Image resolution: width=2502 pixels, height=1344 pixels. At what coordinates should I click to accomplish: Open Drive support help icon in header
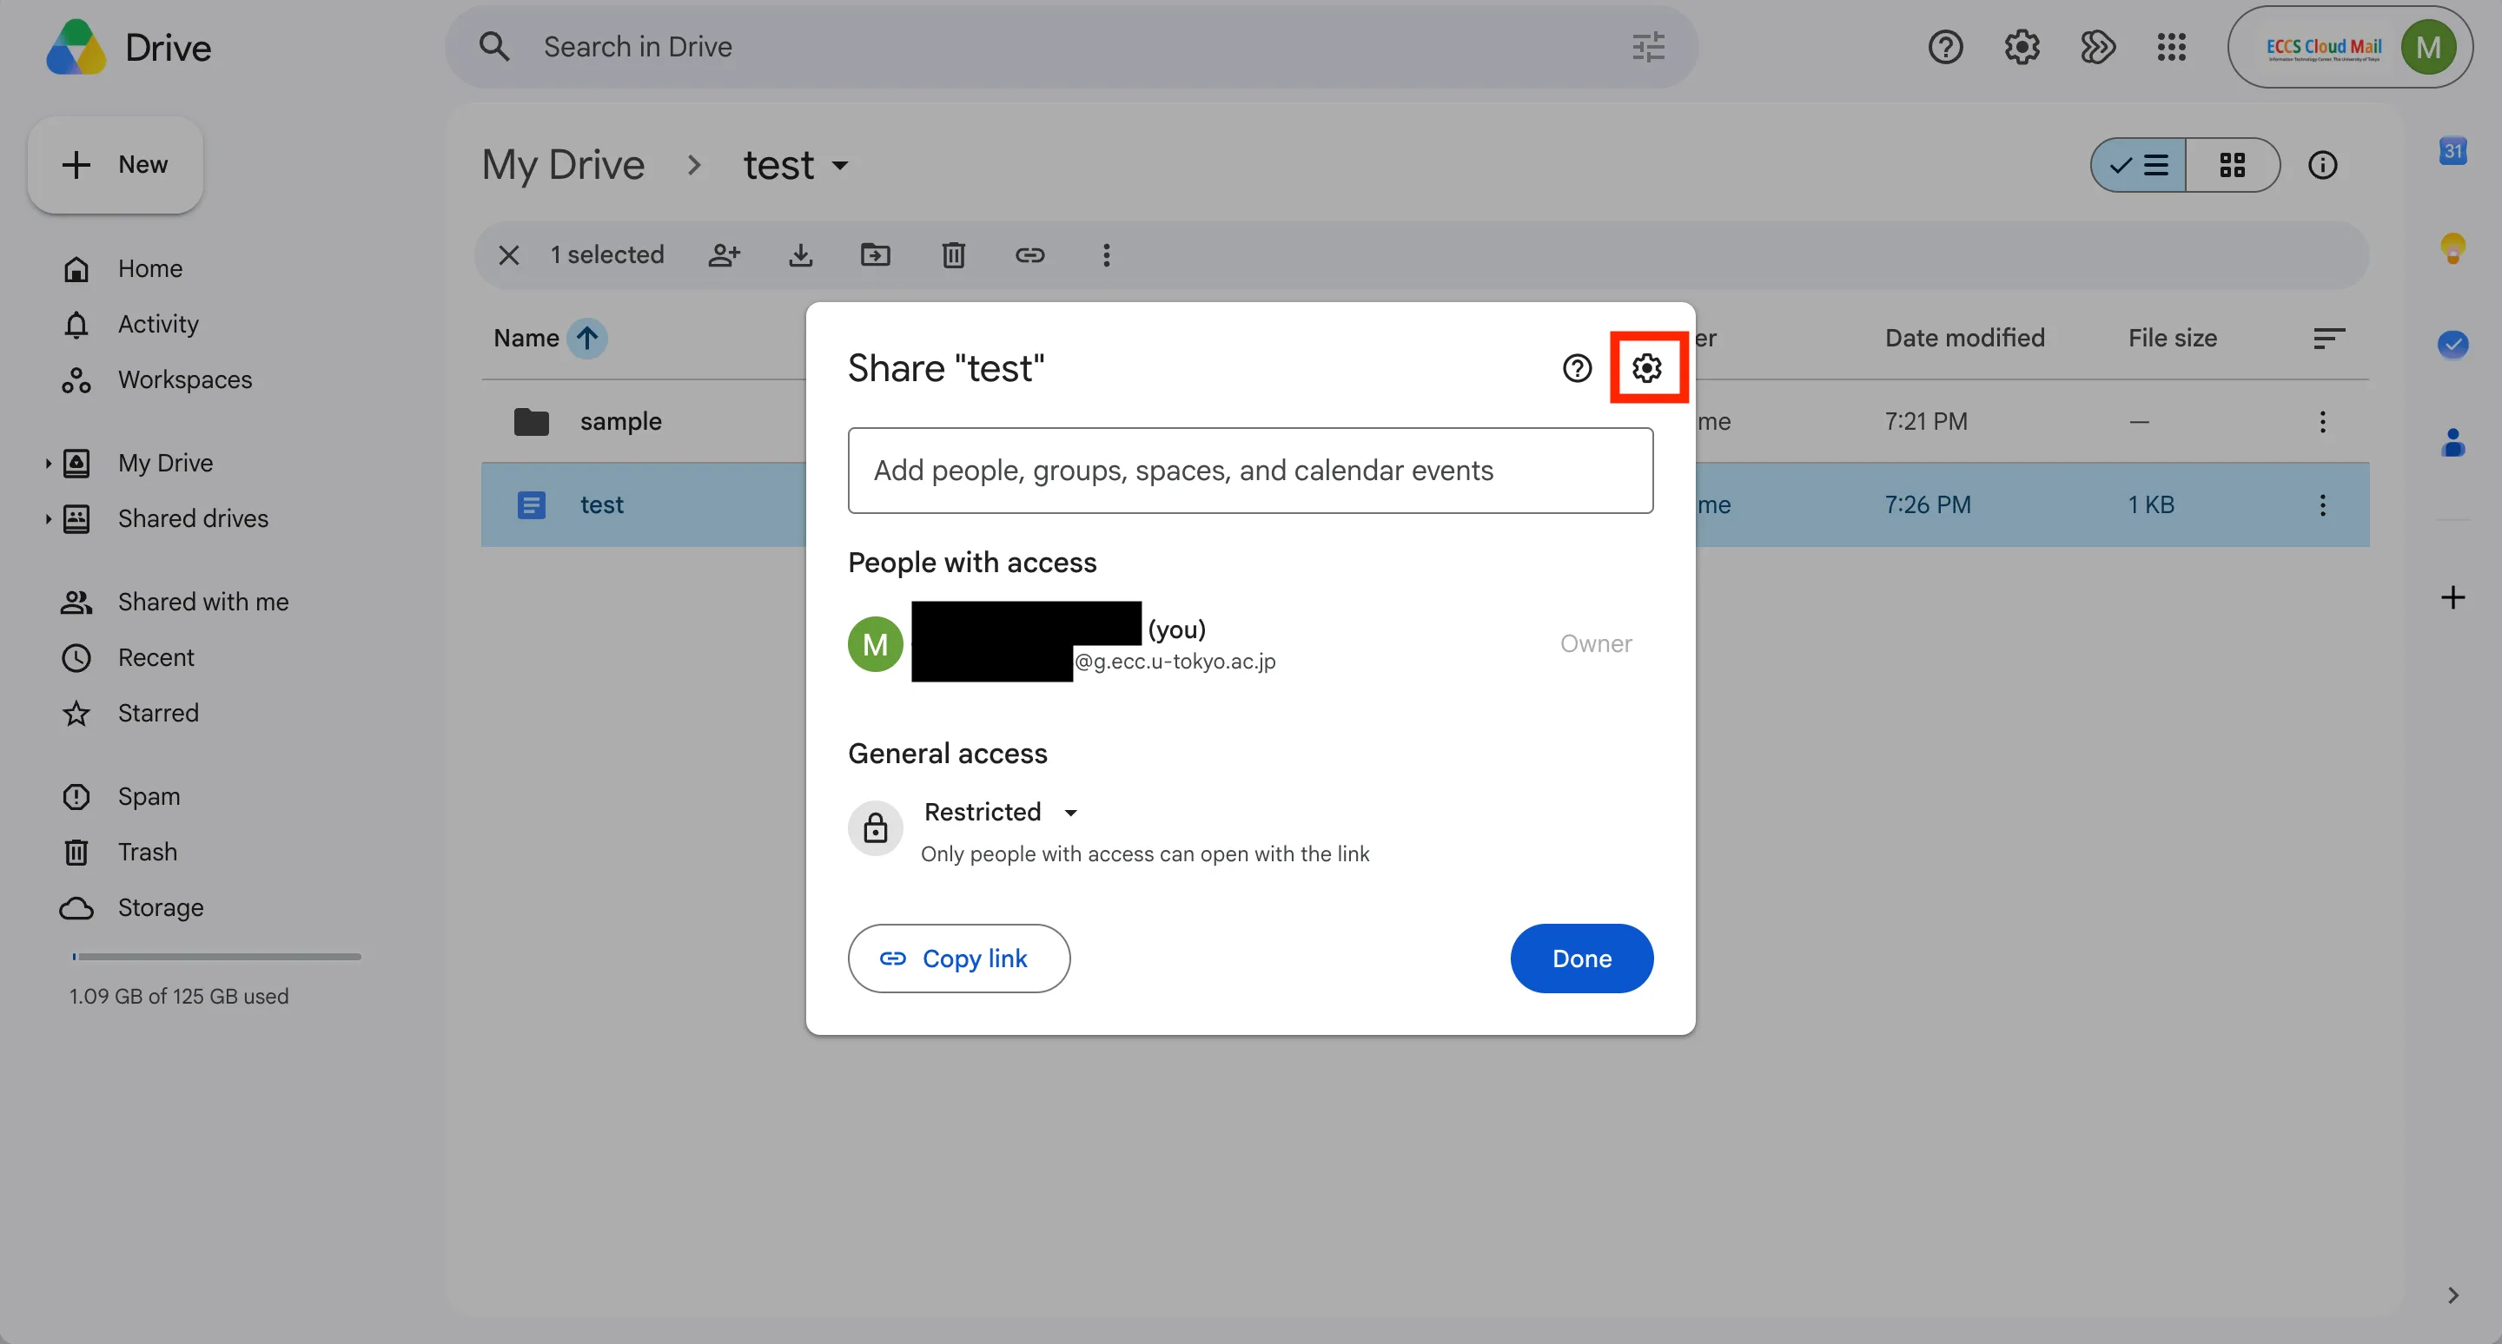(x=1945, y=47)
